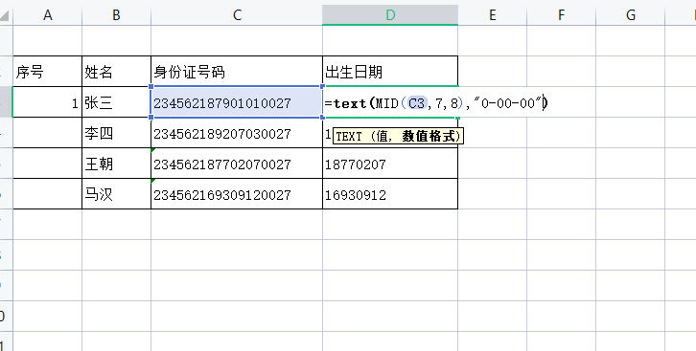Select column E header
The height and width of the screenshot is (351, 696).
(492, 15)
